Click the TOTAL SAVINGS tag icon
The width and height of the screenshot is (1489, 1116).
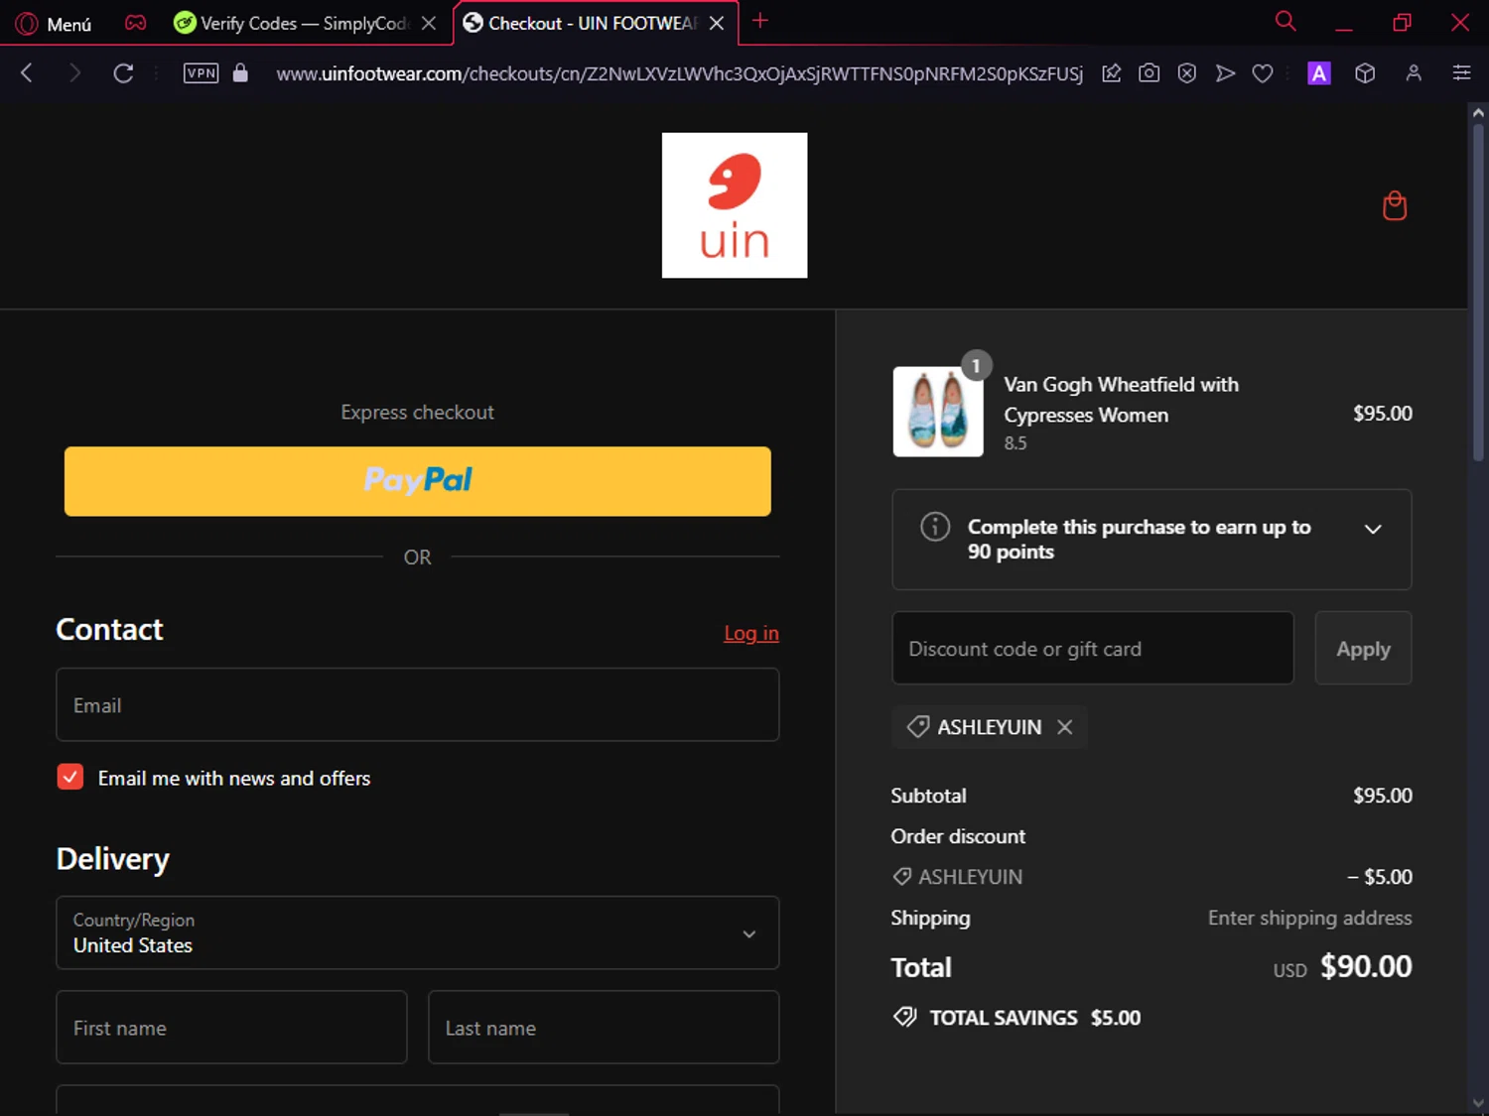coord(904,1017)
